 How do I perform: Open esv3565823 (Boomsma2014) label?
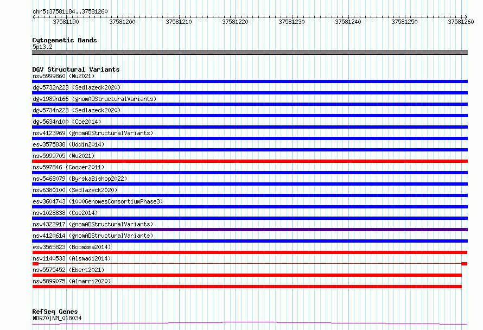[x=72, y=247]
